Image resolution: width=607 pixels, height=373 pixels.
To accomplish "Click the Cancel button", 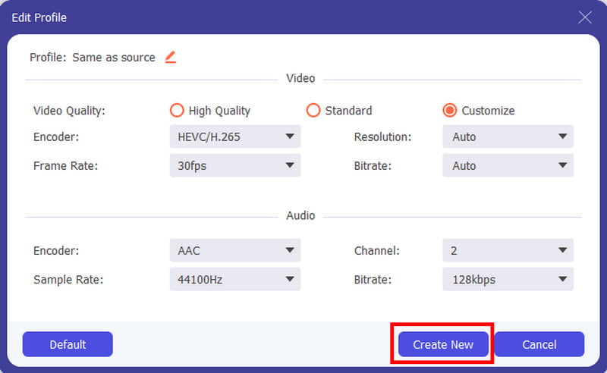I will coord(539,344).
